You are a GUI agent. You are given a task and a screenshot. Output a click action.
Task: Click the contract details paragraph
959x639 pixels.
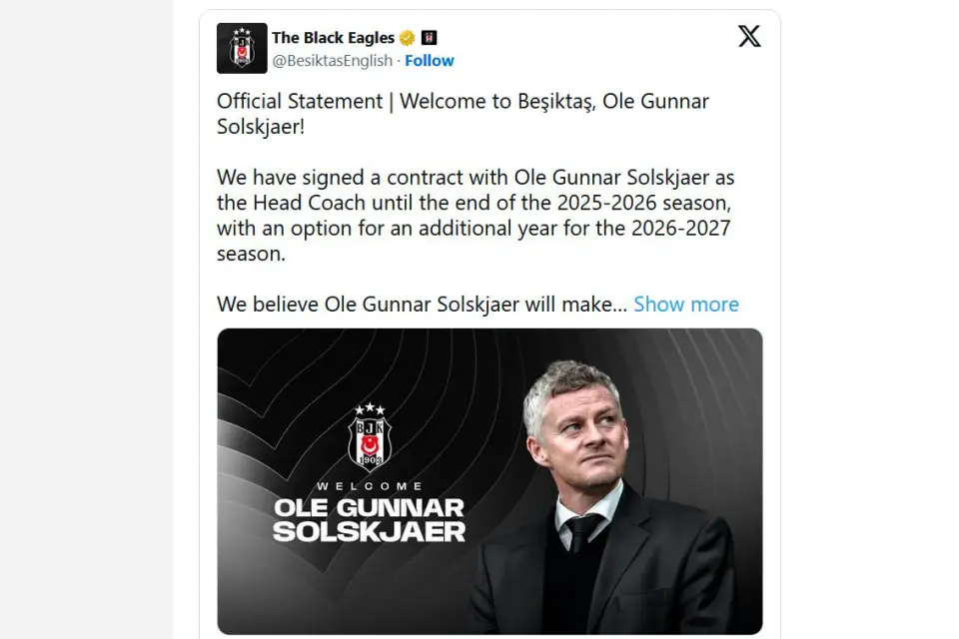(476, 216)
